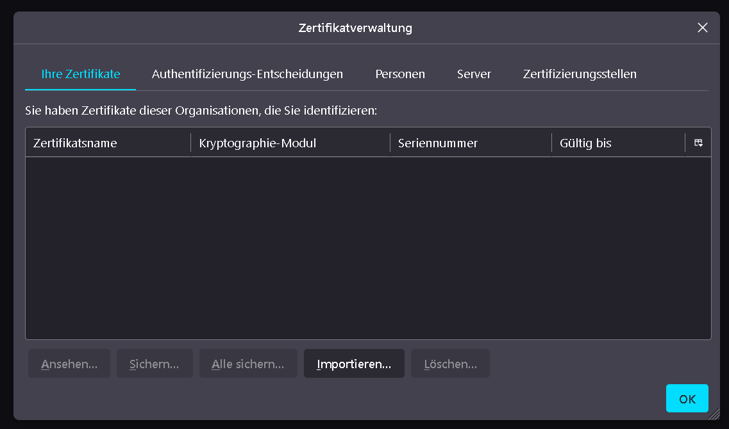
Task: Sort by Zertifikatsname column header
Action: point(108,143)
